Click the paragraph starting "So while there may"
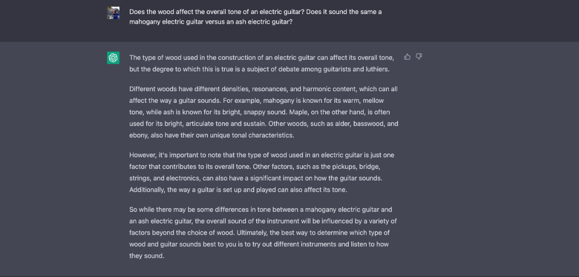This screenshot has height=277, width=579. click(263, 233)
